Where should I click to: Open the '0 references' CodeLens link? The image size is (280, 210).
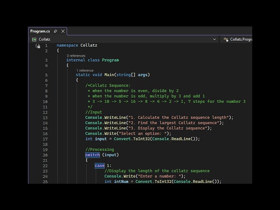(76, 56)
